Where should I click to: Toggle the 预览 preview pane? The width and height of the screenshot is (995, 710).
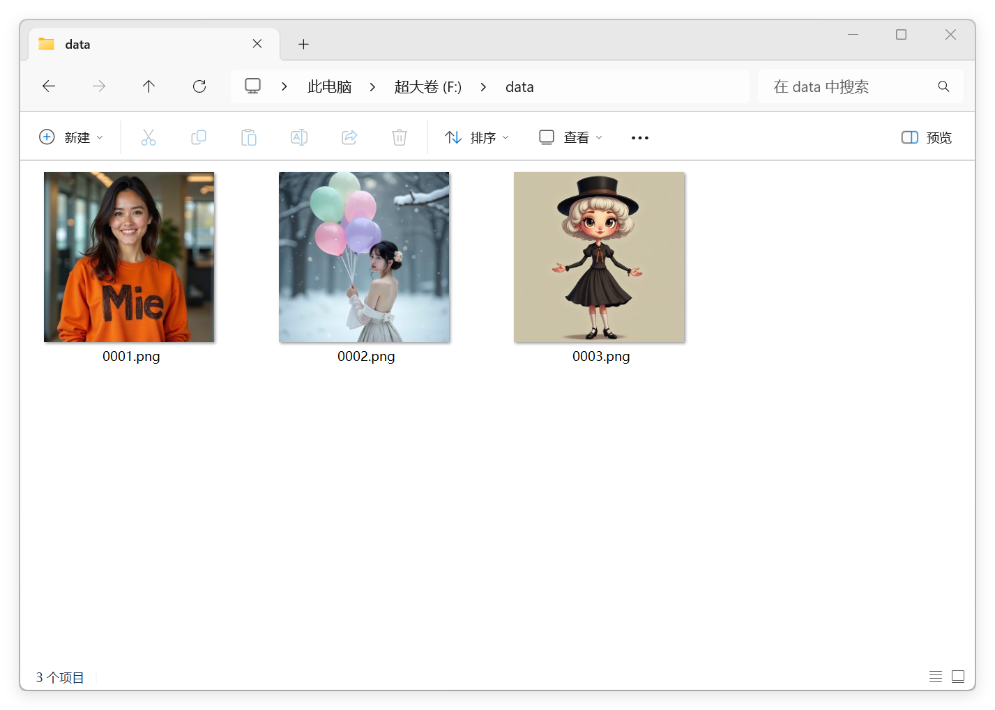click(x=927, y=137)
